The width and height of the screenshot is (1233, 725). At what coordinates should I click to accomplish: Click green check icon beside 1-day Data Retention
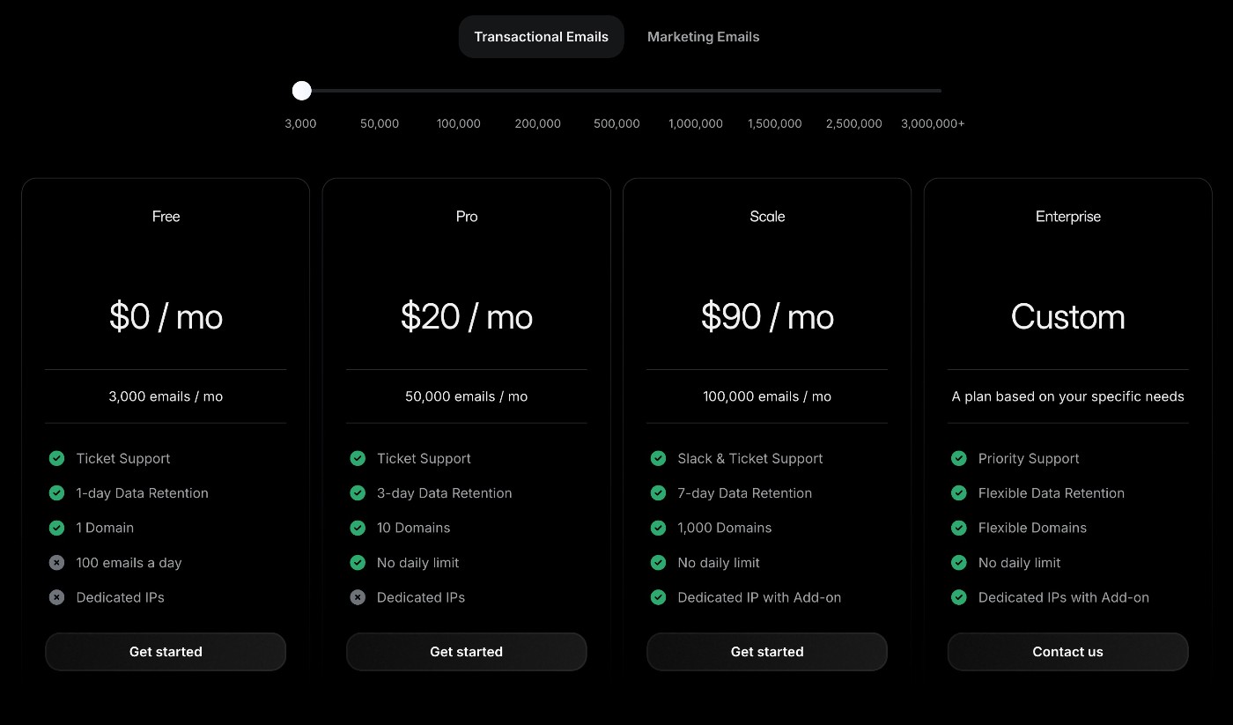(x=56, y=493)
